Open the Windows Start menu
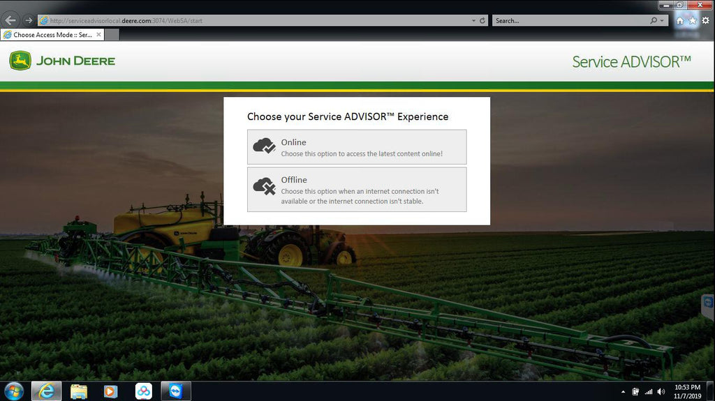 coord(14,391)
